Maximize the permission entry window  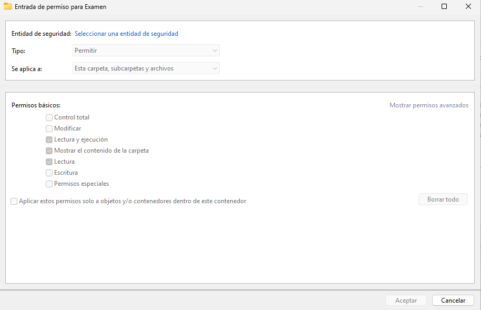tap(444, 7)
